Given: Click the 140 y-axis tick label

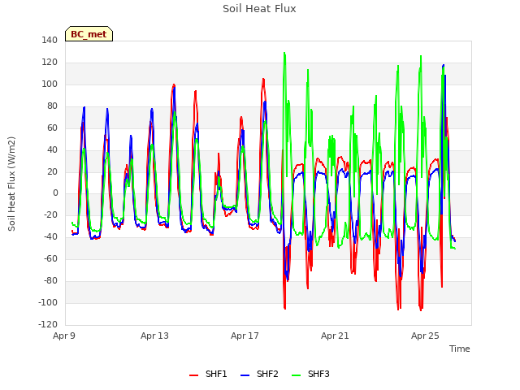Looking at the screenshot, I should pos(50,40).
